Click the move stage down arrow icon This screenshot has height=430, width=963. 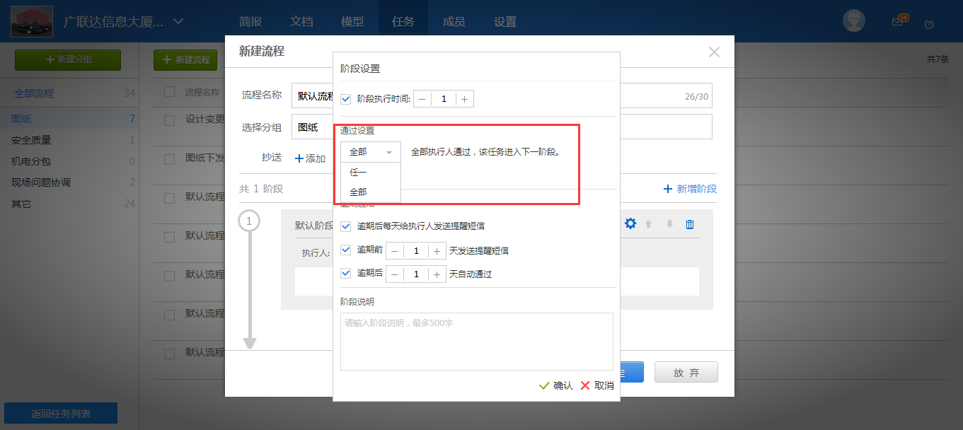coord(668,223)
